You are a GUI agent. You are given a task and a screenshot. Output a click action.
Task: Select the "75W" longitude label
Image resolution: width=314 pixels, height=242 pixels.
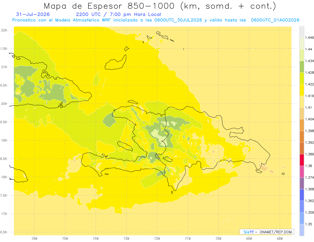[65, 239]
